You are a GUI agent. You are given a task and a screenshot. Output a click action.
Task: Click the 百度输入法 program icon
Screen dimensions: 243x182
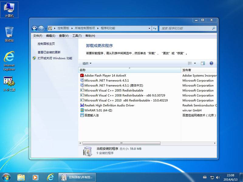pos(82,115)
